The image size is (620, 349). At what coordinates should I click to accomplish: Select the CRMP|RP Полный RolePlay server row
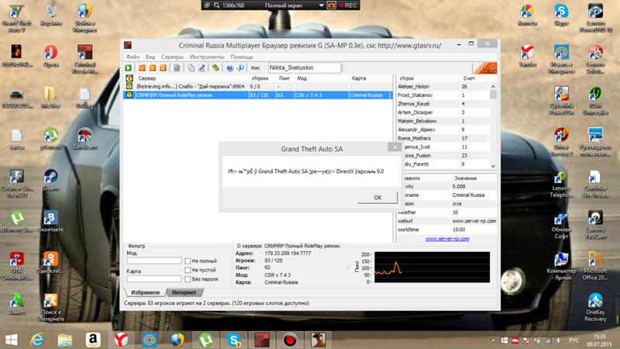click(x=258, y=95)
